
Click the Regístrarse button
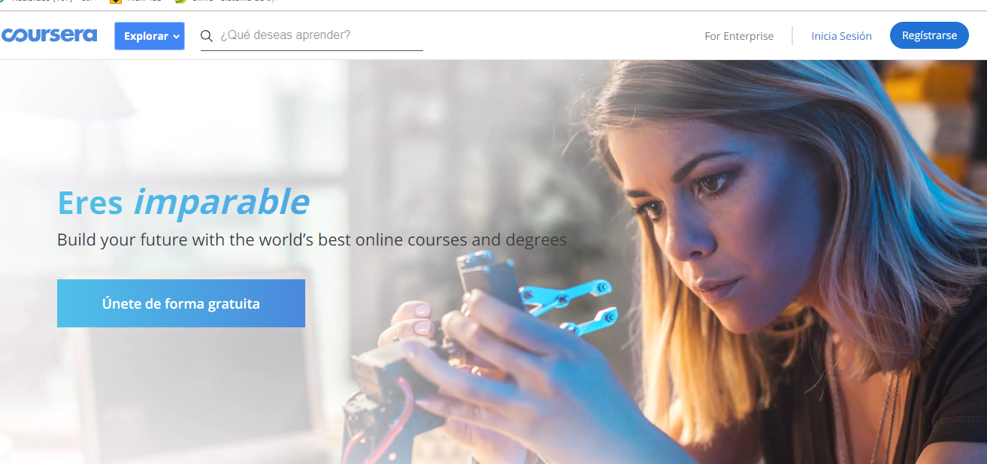(x=929, y=35)
